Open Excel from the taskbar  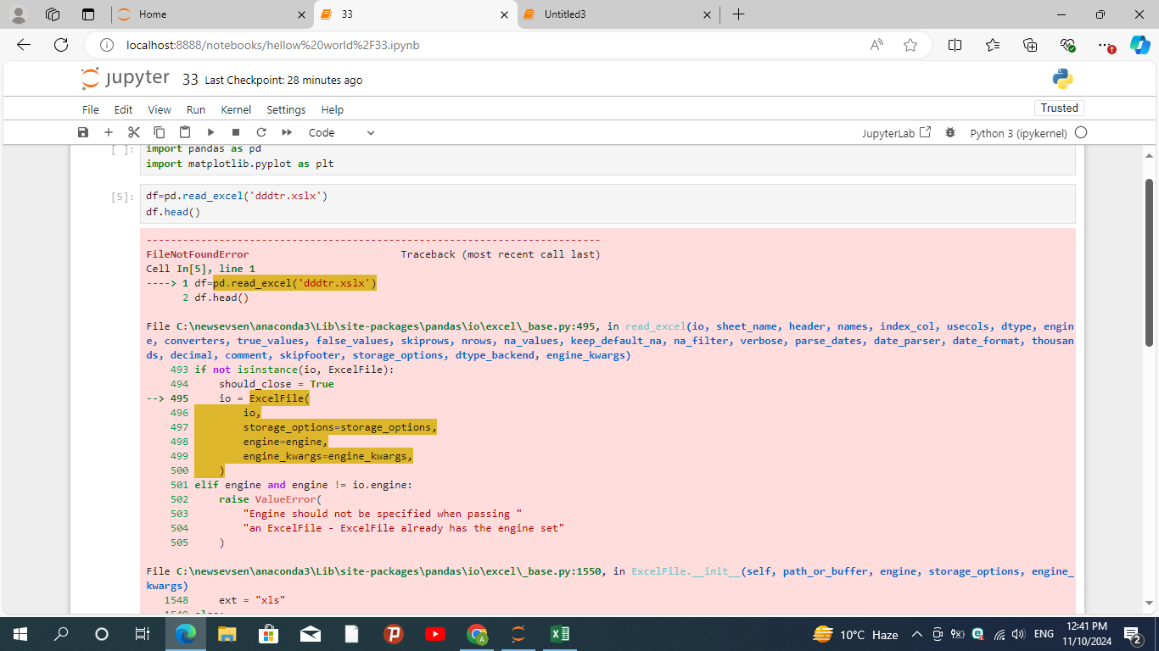[559, 634]
